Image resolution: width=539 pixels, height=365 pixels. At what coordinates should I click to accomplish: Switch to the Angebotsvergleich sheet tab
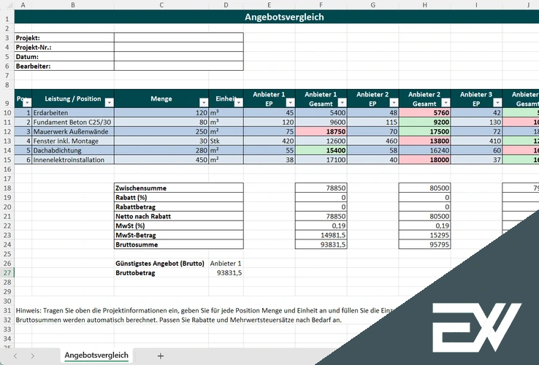pyautogui.click(x=96, y=356)
